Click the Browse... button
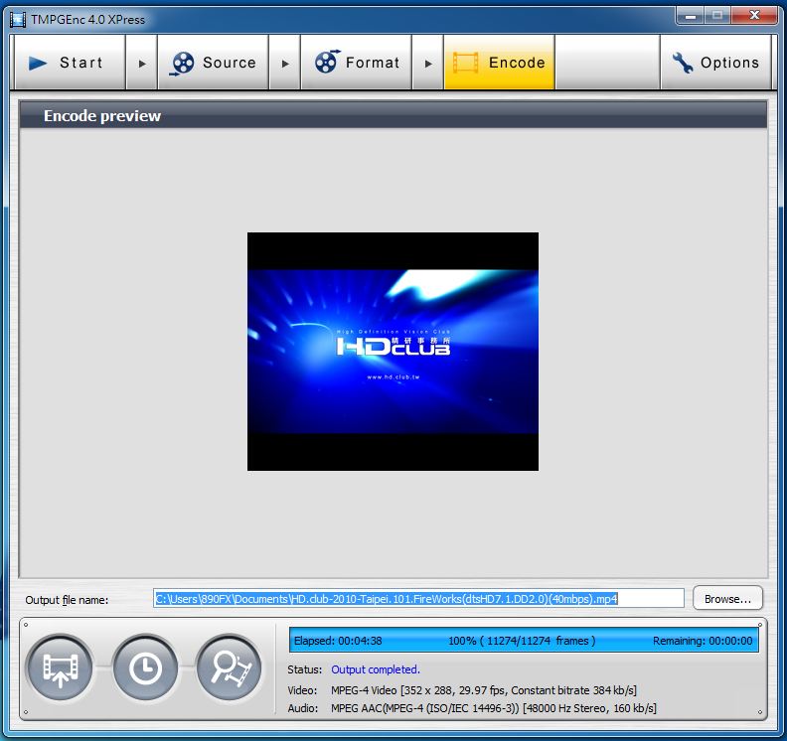Image resolution: width=787 pixels, height=741 pixels. click(x=727, y=599)
